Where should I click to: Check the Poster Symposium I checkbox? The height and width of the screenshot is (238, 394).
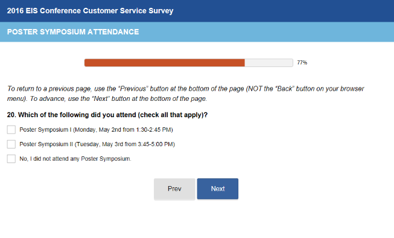(x=11, y=129)
